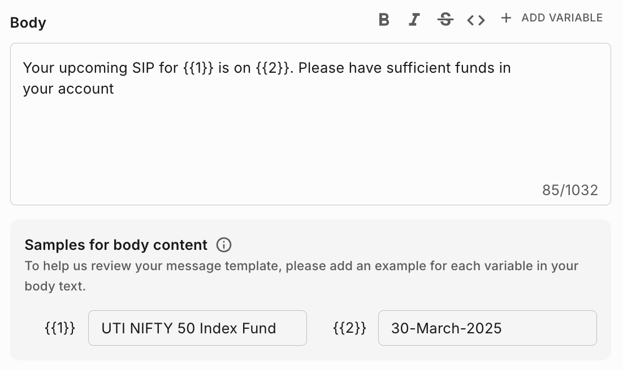Click the plus icon next to ADD VARIABLE
Screen dimensions: 623x370
click(506, 17)
